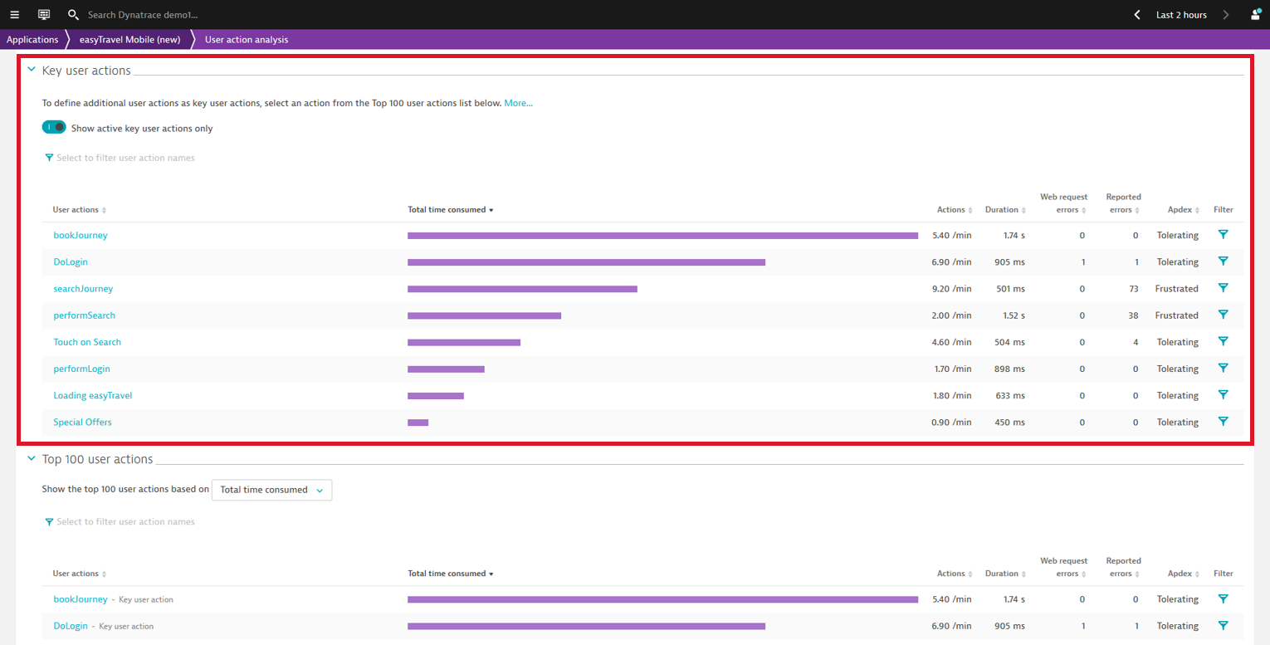
Task: Click filter icon for performSearch row
Action: (x=1223, y=315)
